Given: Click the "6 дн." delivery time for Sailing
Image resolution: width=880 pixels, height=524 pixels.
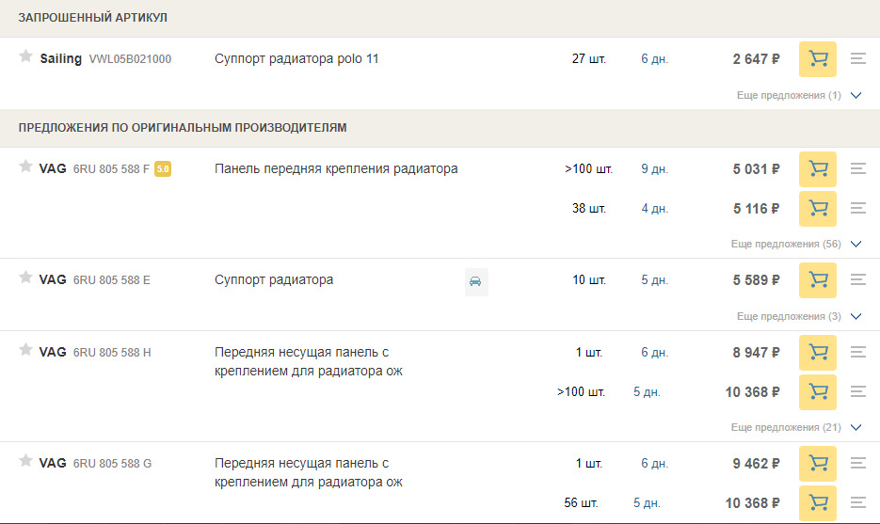Looking at the screenshot, I should [x=654, y=59].
